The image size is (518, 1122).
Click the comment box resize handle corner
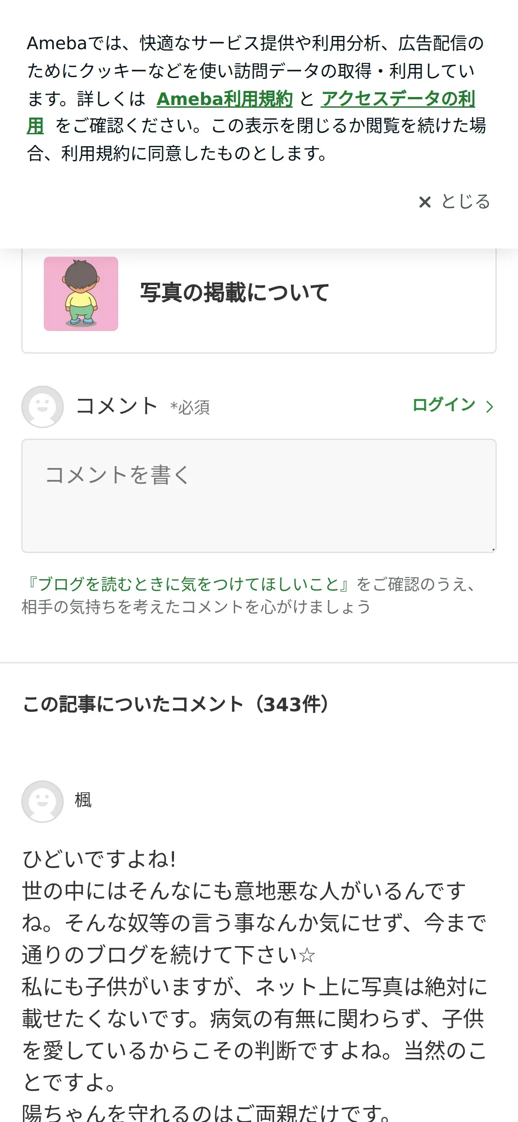coord(493,549)
